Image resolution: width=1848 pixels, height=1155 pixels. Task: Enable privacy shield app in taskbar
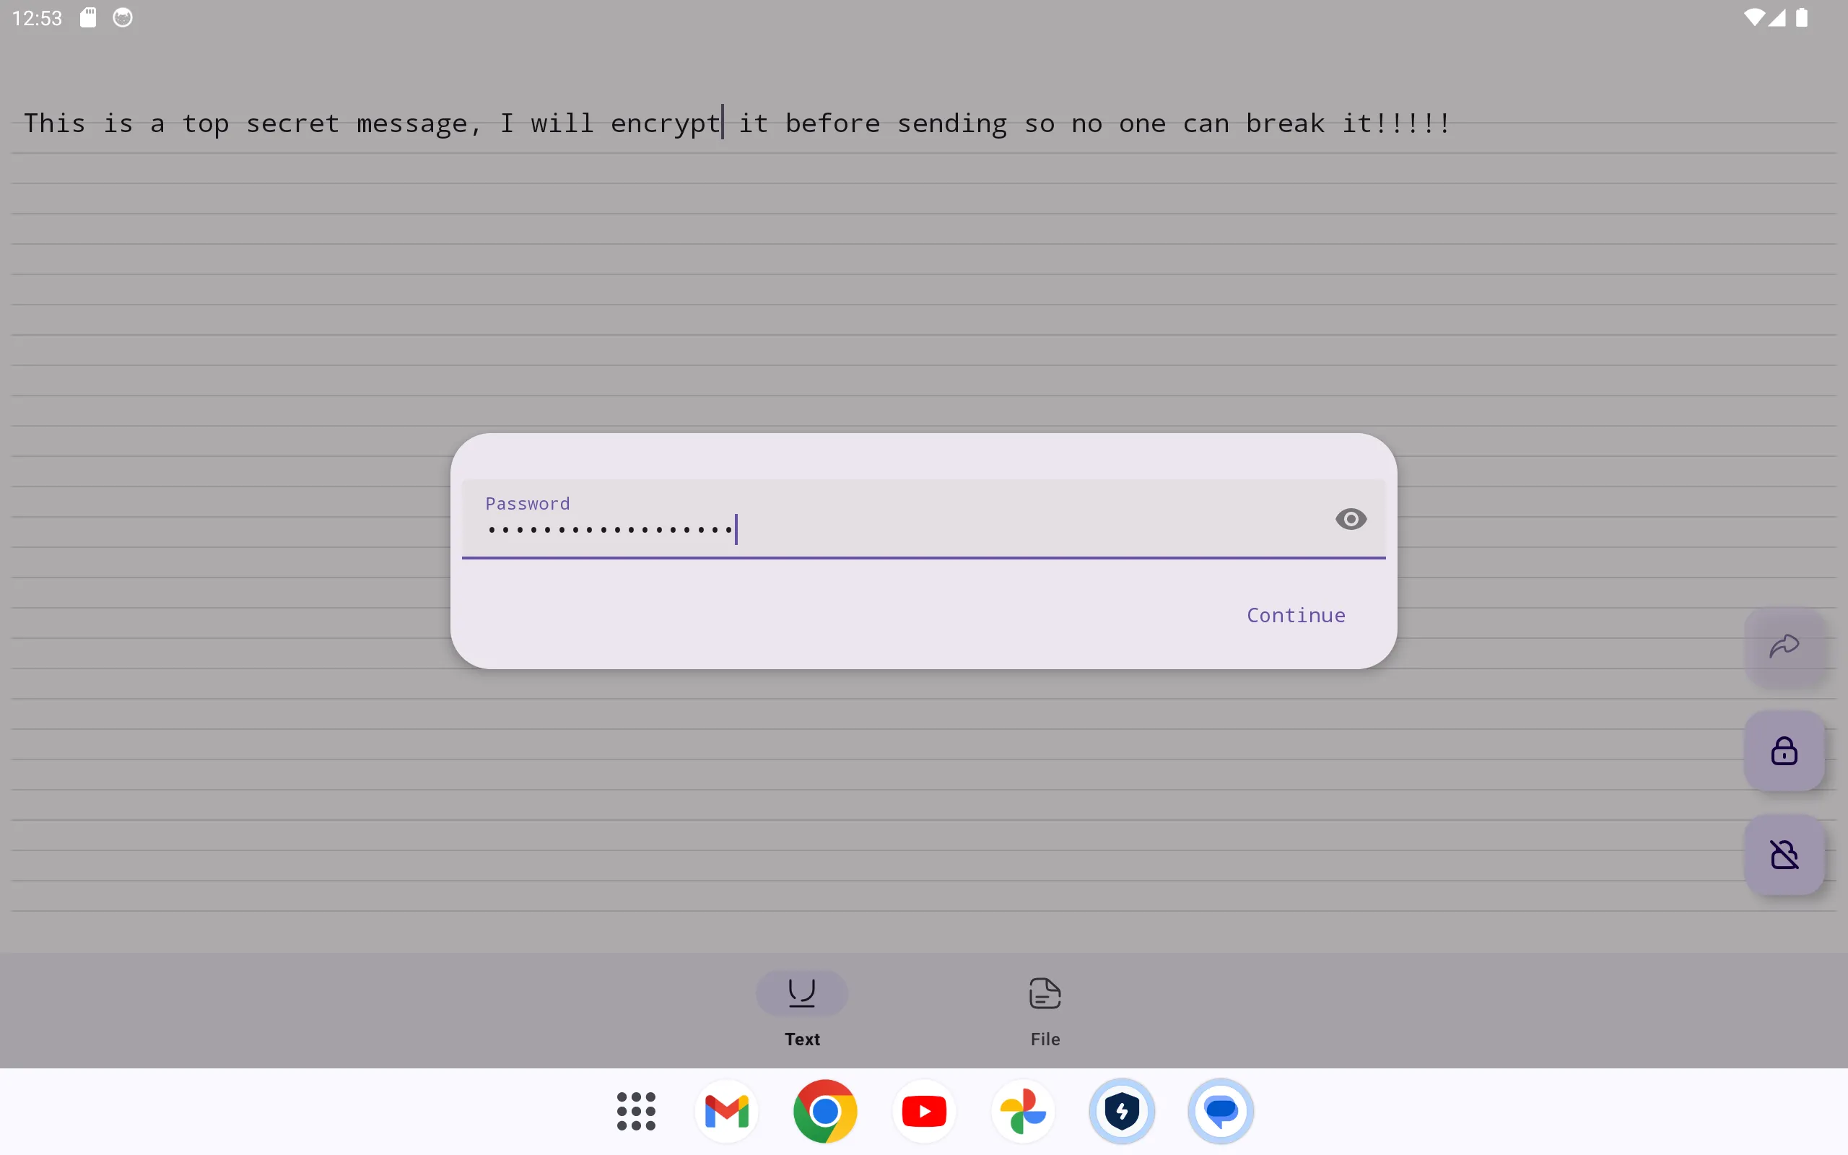[x=1122, y=1111]
